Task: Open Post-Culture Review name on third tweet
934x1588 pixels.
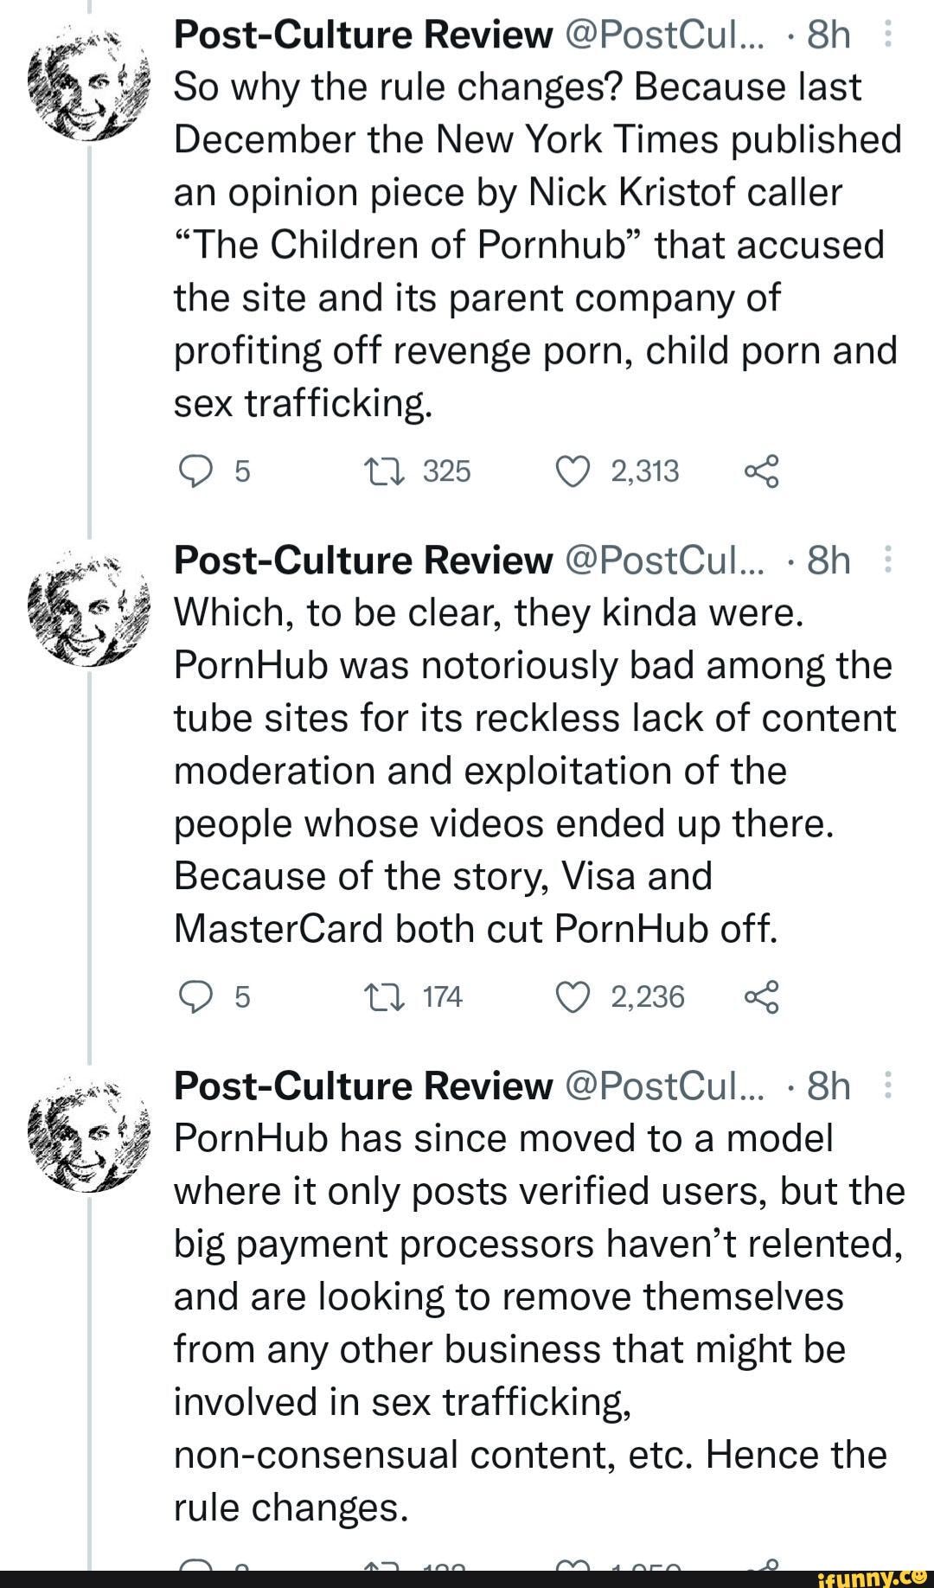Action: 363,1086
